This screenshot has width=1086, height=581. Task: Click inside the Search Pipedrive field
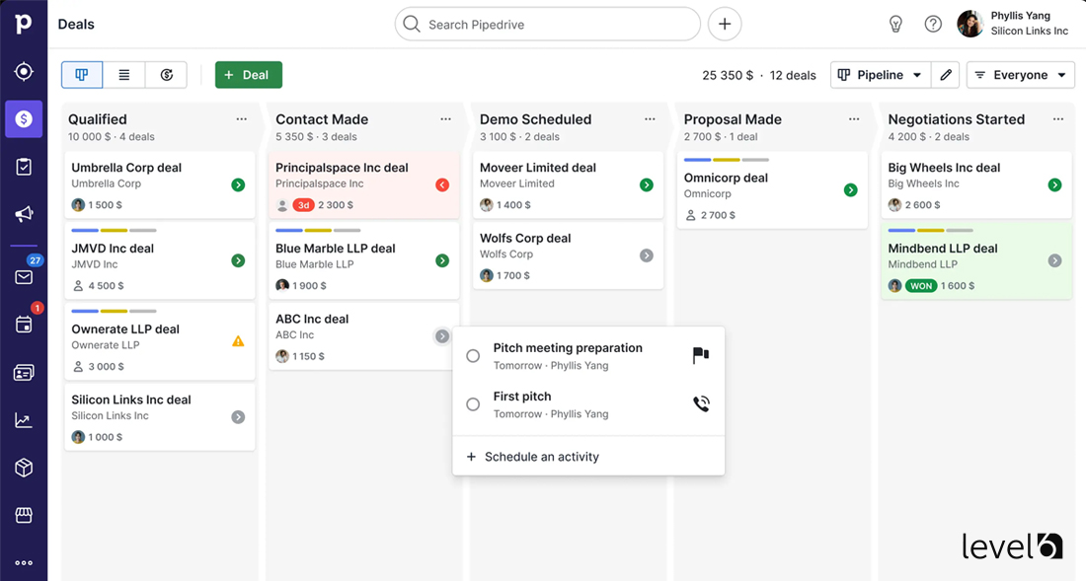547,24
